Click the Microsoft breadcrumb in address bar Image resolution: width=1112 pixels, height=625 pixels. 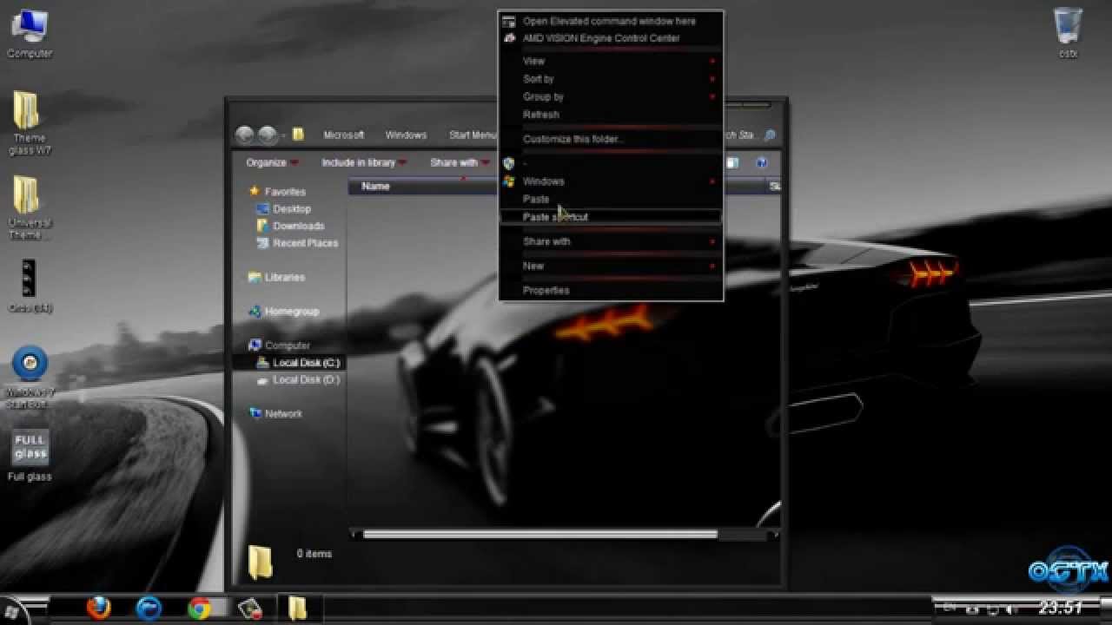coord(344,135)
